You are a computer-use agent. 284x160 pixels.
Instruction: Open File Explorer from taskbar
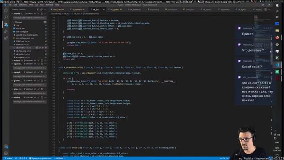[x=277, y=31]
